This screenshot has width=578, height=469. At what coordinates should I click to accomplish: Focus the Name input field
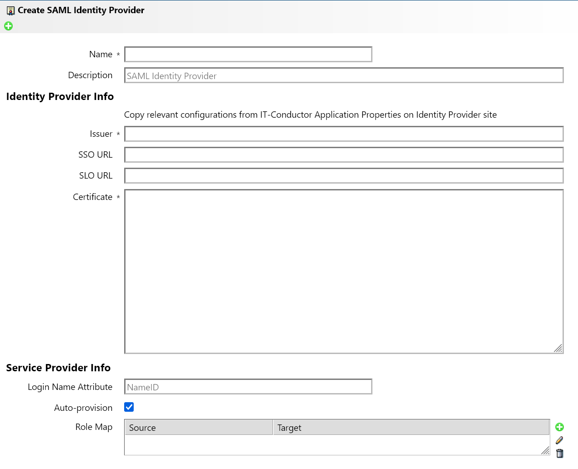248,55
